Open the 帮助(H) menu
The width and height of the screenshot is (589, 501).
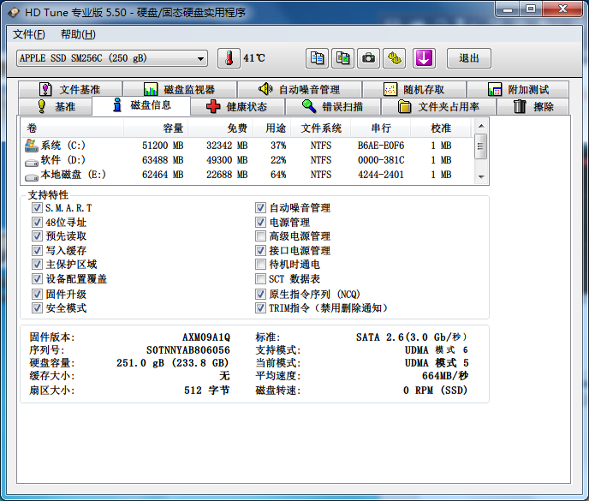coord(78,34)
